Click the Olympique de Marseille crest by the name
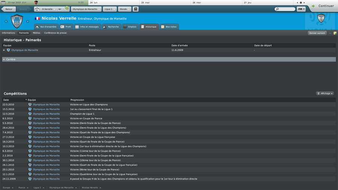Viewport: 338px width, 190px height. click(17, 21)
